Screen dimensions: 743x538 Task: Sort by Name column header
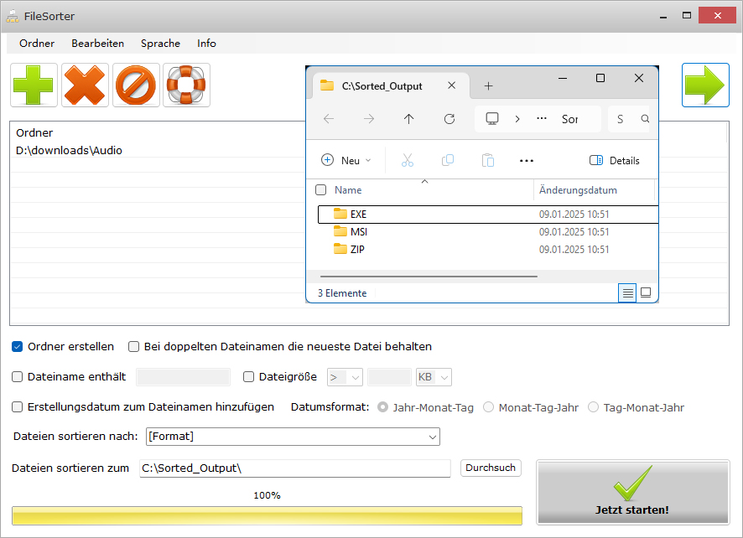tap(348, 190)
